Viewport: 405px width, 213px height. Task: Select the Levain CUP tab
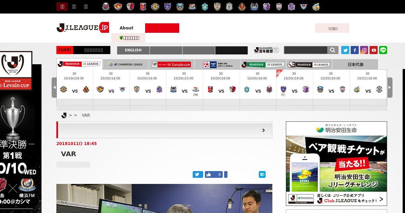(171, 64)
